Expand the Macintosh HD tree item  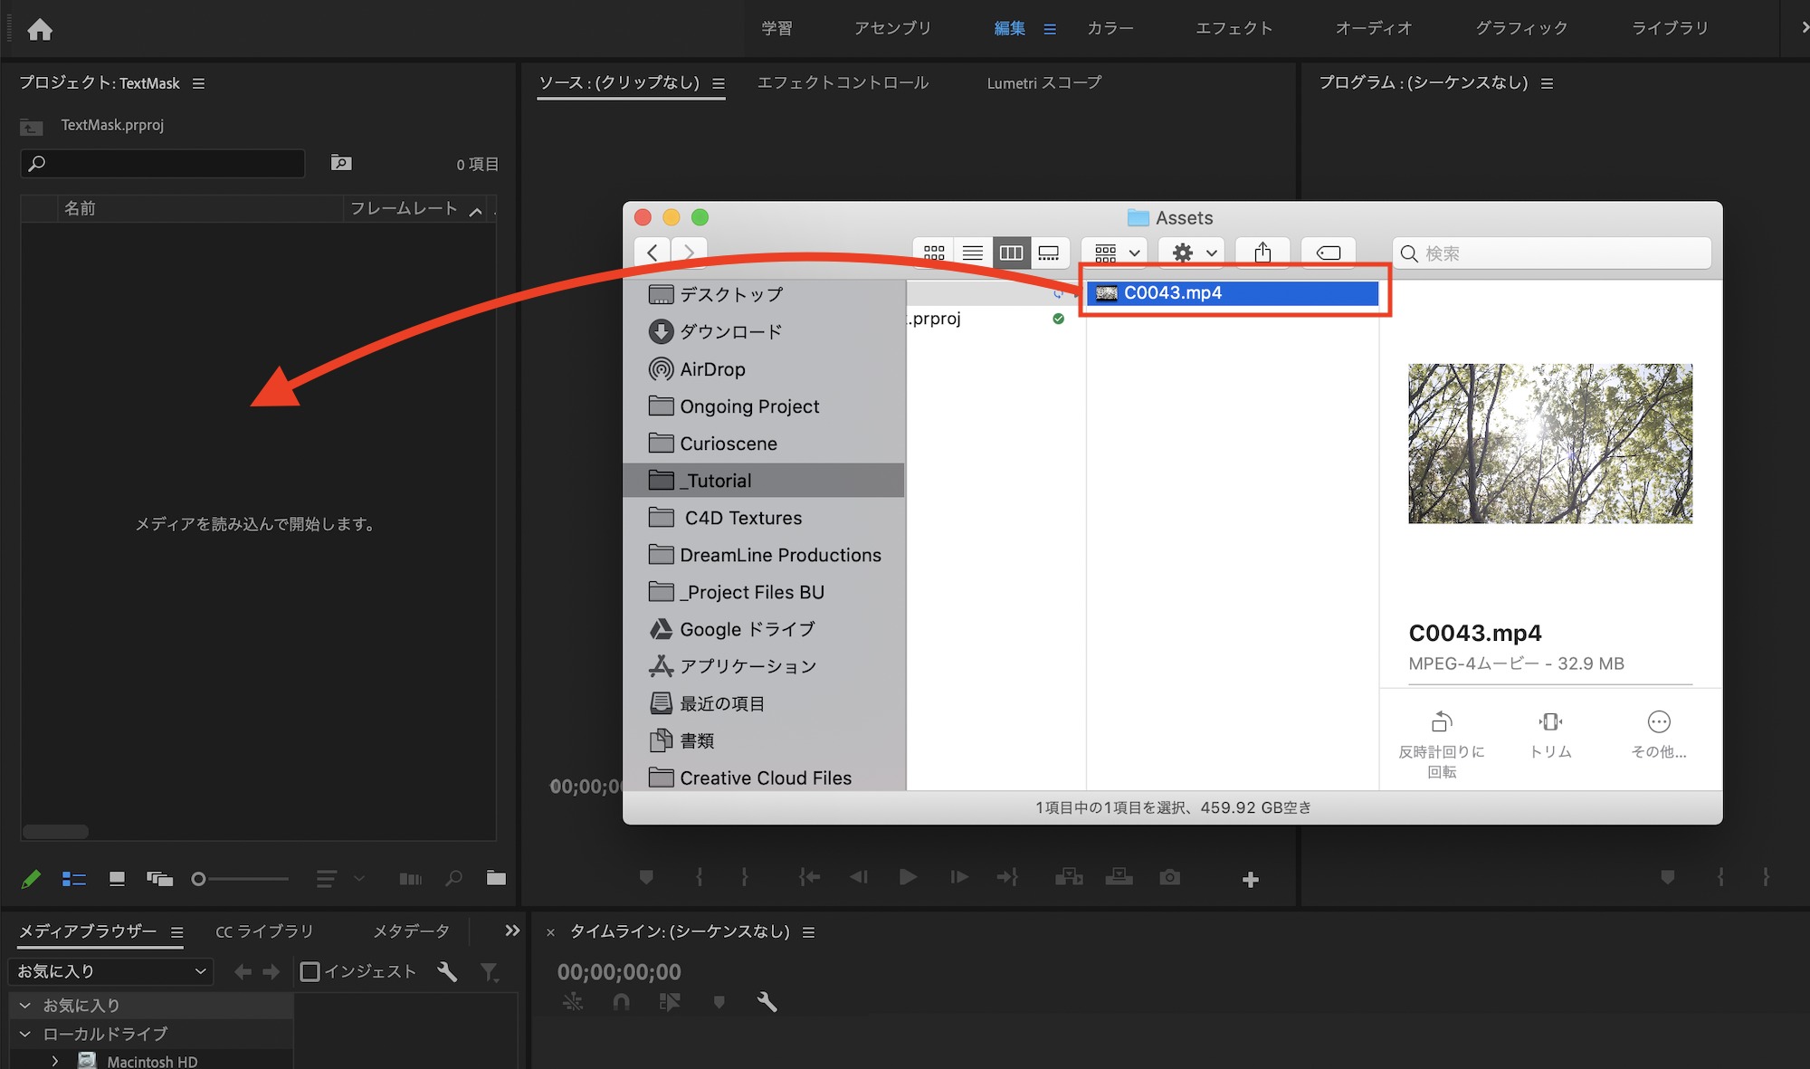click(55, 1061)
